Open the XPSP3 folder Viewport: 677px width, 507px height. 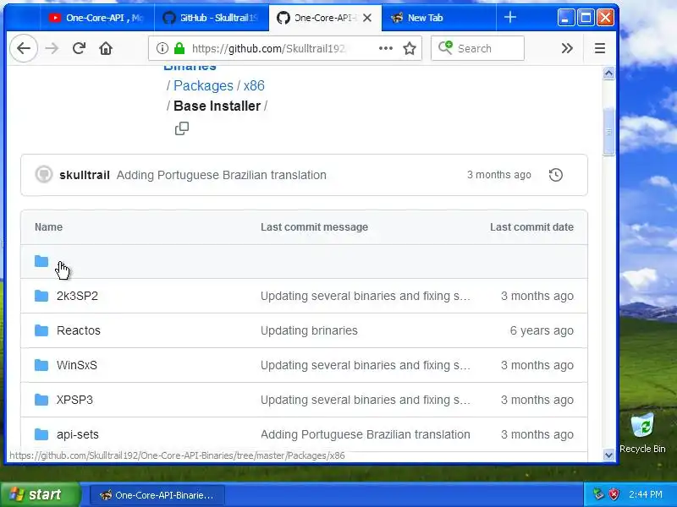(74, 400)
